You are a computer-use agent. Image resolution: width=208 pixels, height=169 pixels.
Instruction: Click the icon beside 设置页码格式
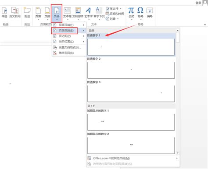click(55, 47)
